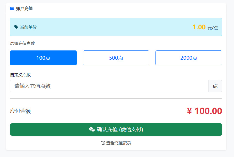Viewport: 234px width, 157px height.
Task: Select the 2000点 recharge option
Action: click(x=189, y=58)
